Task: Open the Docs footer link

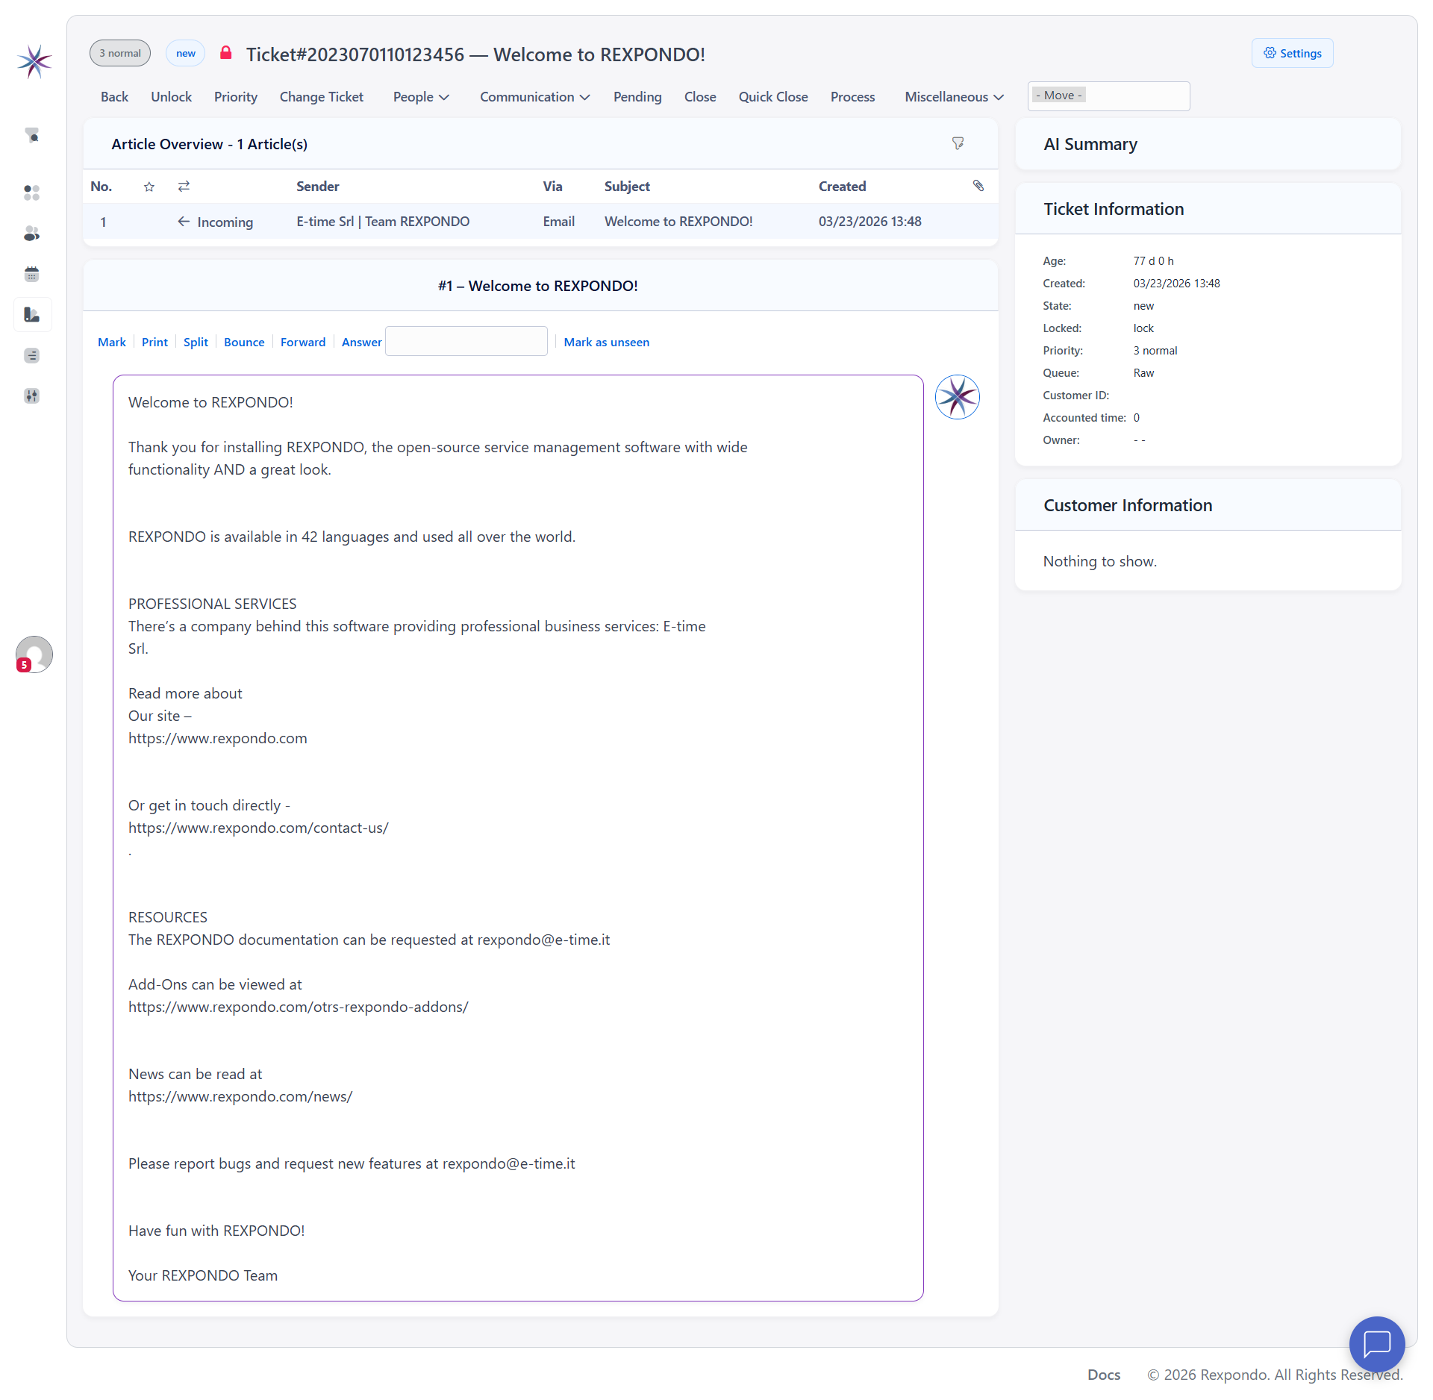Action: (1104, 1375)
